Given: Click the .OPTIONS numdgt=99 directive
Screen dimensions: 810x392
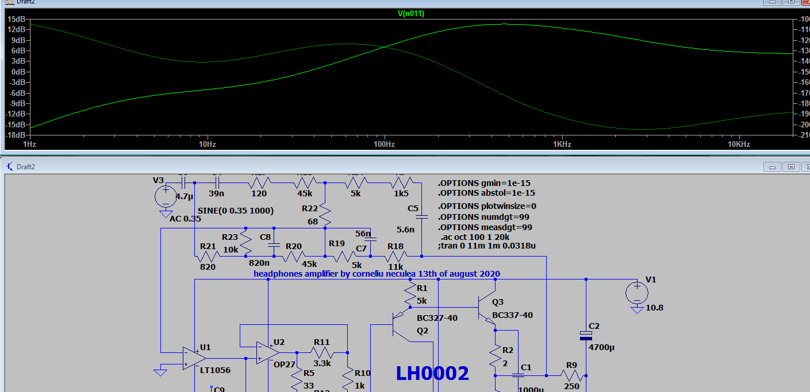Looking at the screenshot, I should (483, 217).
